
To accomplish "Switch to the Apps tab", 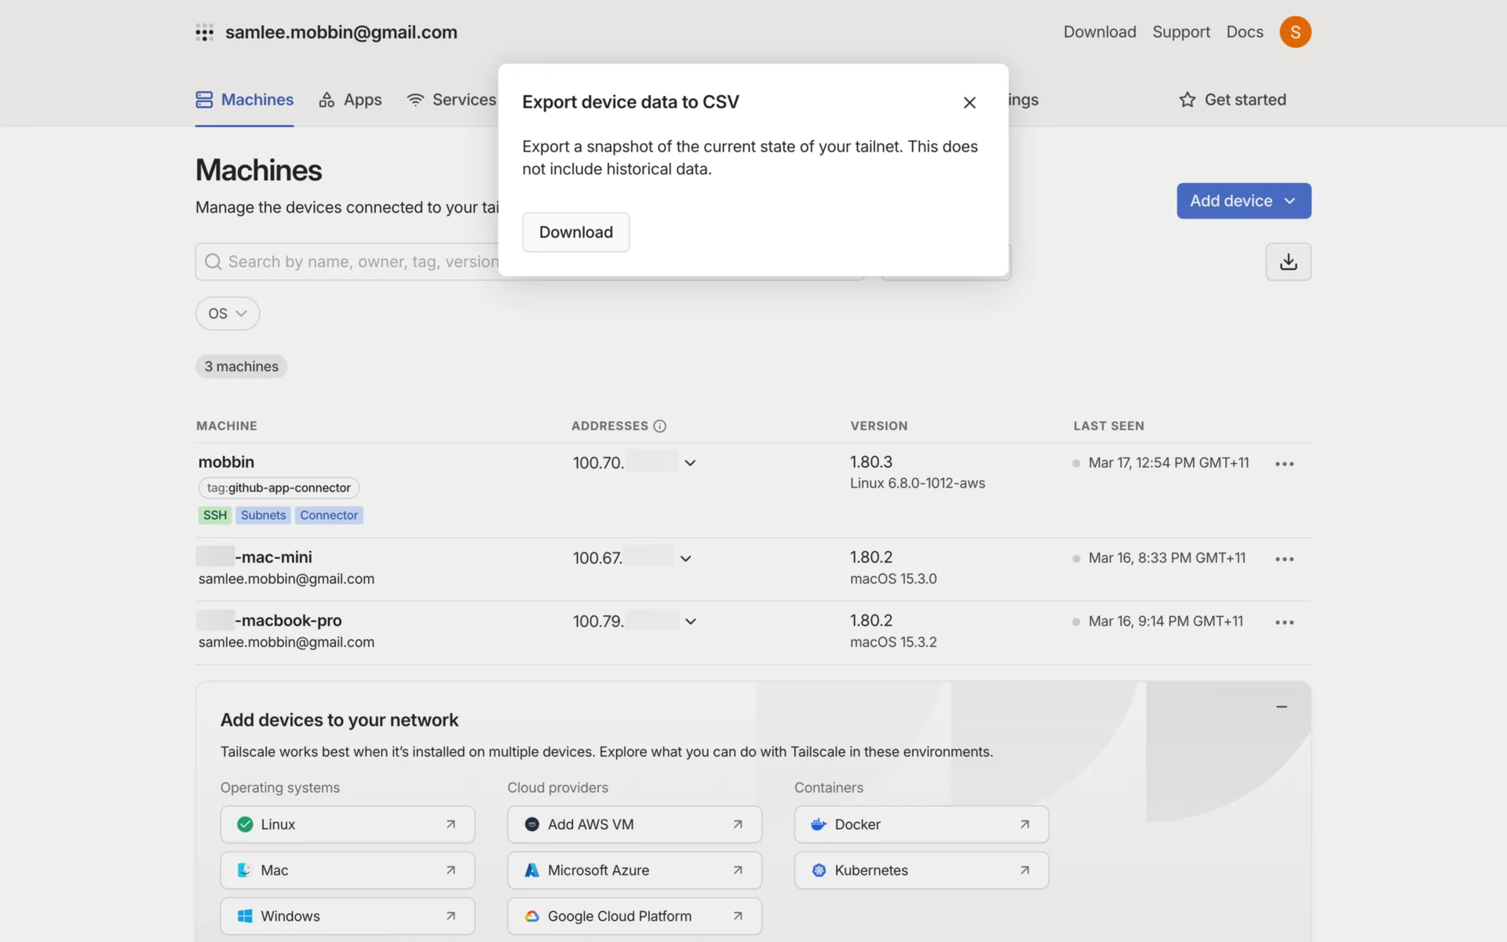I will (x=351, y=100).
